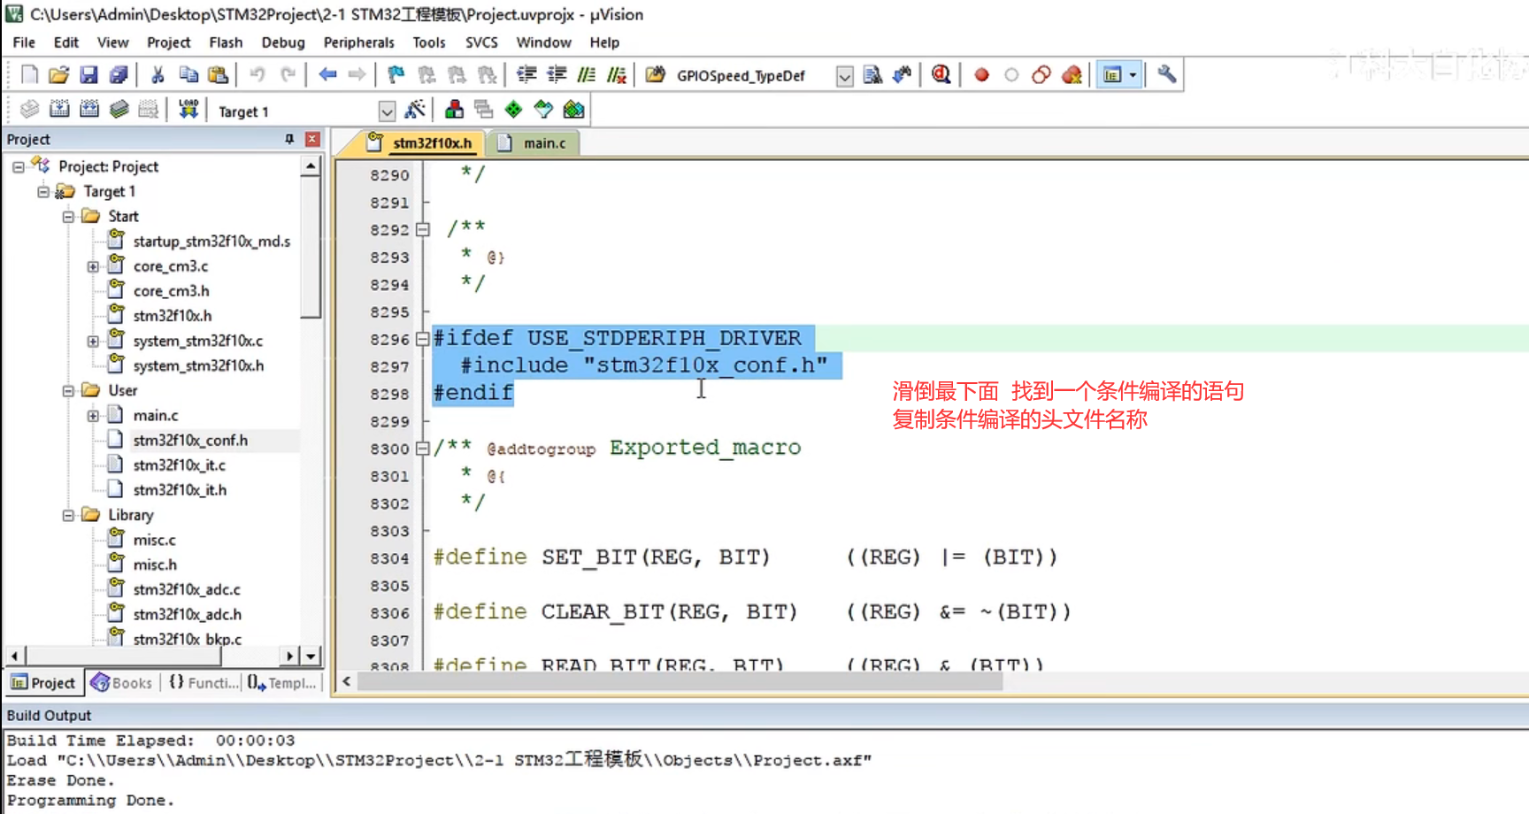1529x814 pixels.
Task: Open the Peripherals menu
Action: (358, 42)
